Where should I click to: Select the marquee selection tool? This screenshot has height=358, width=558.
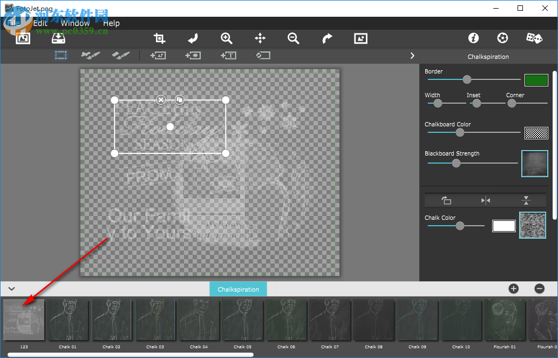coord(61,55)
